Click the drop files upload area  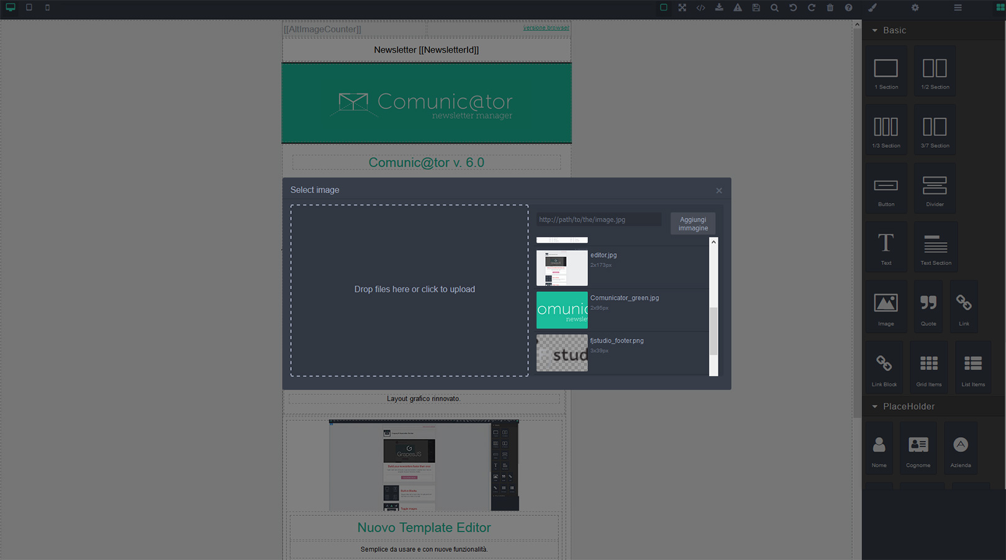point(409,291)
